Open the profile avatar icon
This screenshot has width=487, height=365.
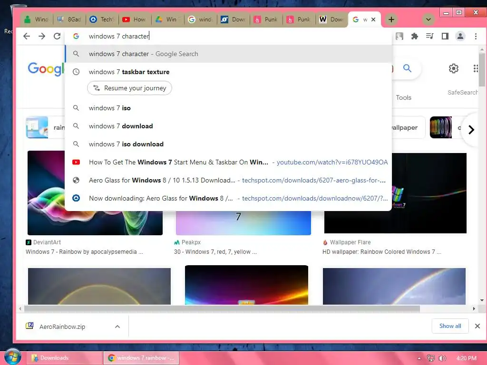point(460,36)
